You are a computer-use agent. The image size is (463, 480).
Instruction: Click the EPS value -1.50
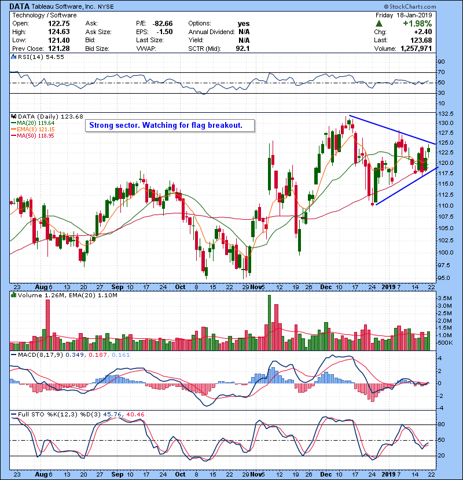[165, 32]
